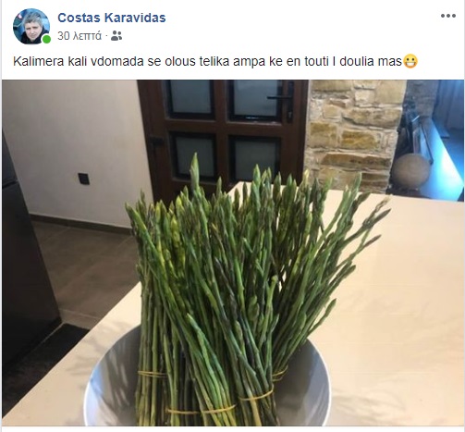The image size is (465, 432).
Task: Click the stone wall in the photo
Action: coord(354,132)
